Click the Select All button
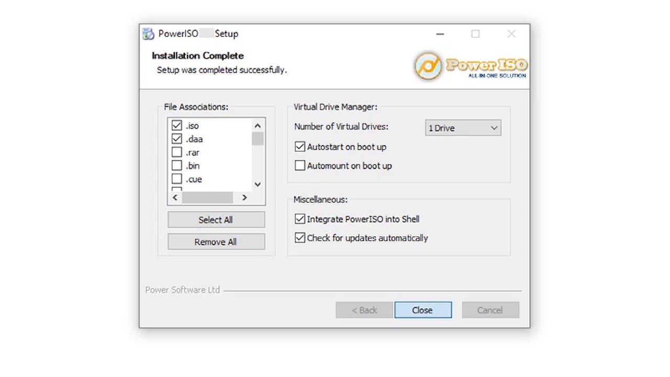The height and width of the screenshot is (377, 670). pyautogui.click(x=216, y=220)
